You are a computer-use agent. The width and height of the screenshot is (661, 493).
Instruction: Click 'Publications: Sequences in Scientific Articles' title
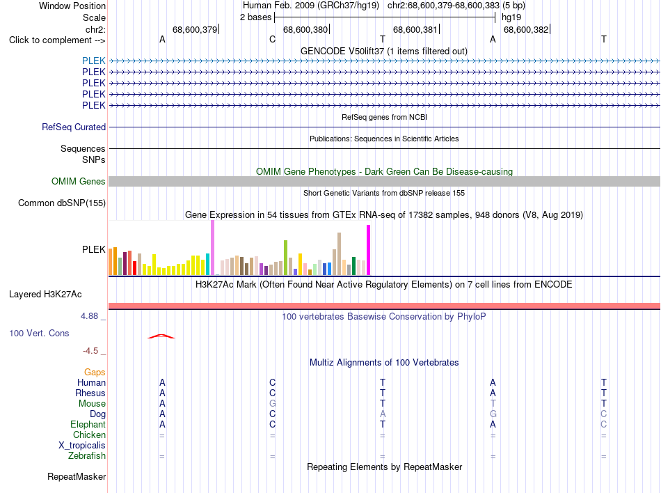[384, 139]
